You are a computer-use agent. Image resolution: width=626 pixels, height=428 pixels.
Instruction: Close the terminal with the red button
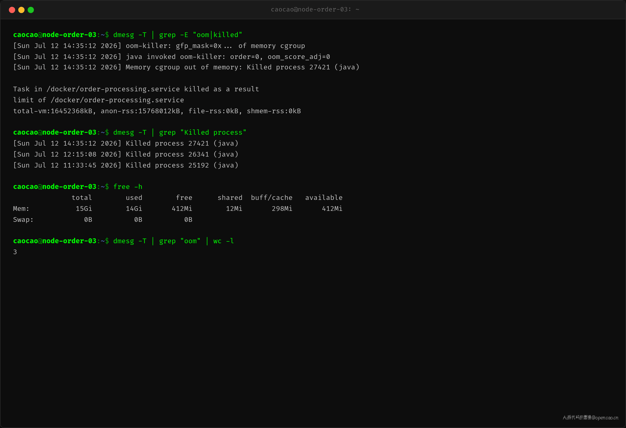[12, 10]
